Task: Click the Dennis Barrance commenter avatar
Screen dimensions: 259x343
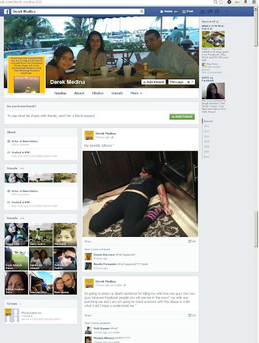Action: [88, 256]
